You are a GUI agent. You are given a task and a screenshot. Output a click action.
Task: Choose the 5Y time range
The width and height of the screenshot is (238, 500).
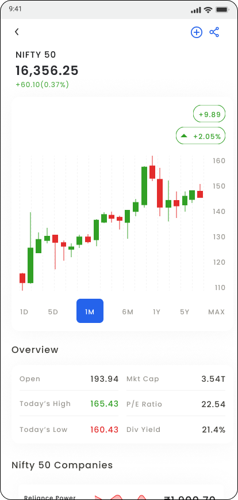pos(185,312)
